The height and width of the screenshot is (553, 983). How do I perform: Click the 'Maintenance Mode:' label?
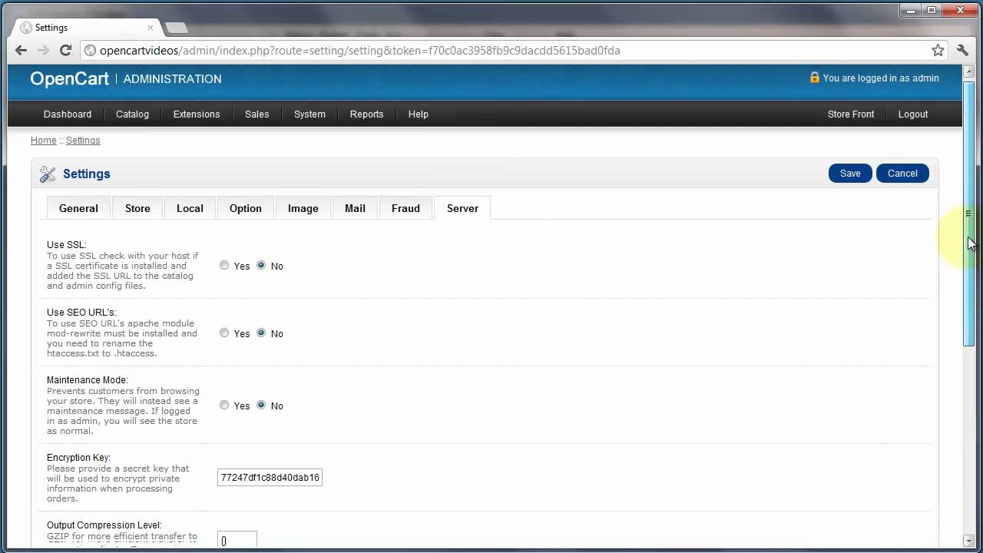point(87,380)
